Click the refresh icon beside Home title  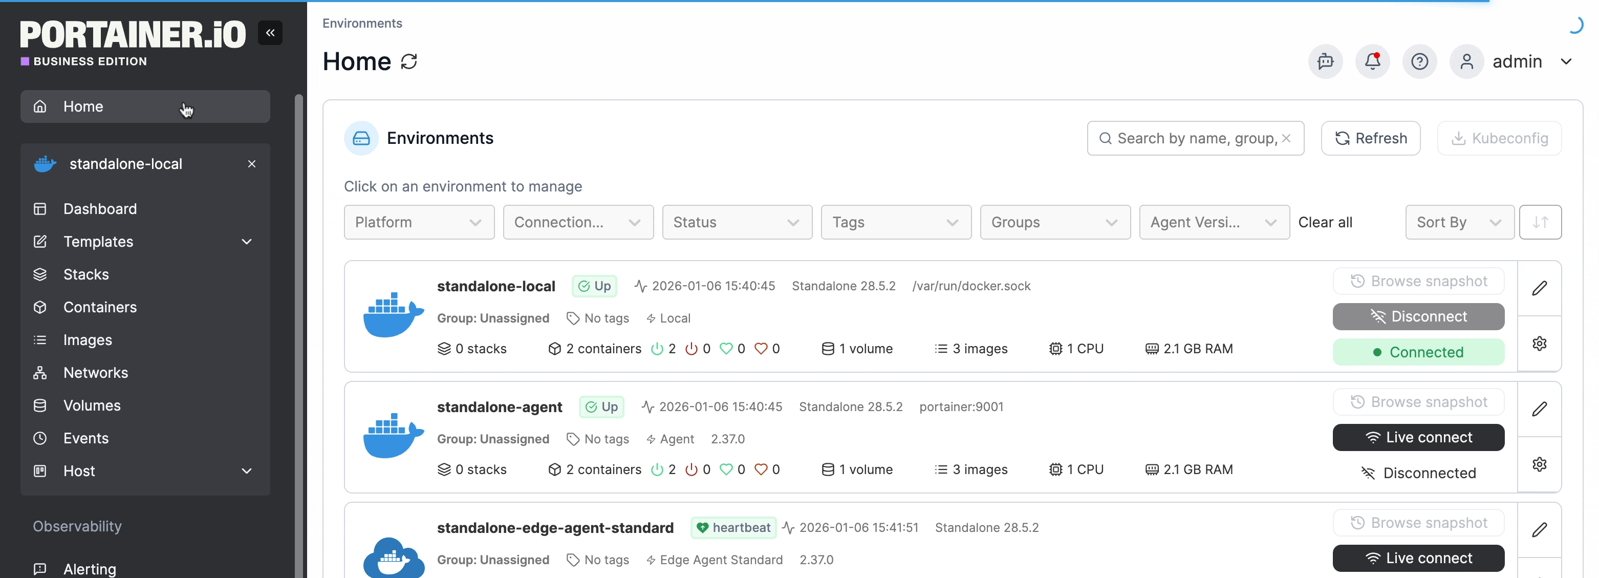[x=408, y=61]
